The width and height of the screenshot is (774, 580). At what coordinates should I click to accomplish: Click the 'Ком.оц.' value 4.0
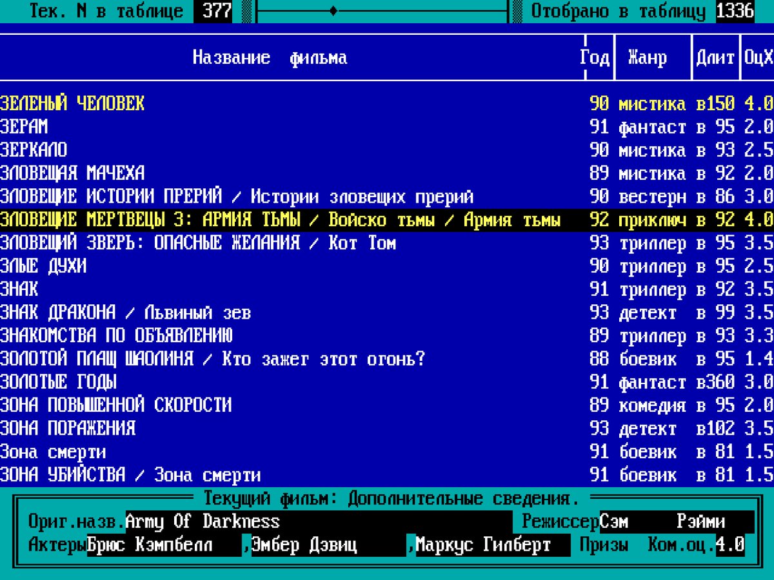click(730, 545)
